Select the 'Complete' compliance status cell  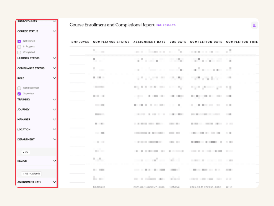tap(99, 187)
